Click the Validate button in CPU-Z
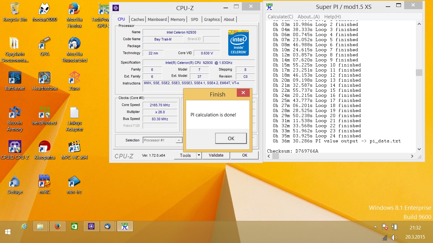Image resolution: width=433 pixels, height=243 pixels. (x=216, y=155)
